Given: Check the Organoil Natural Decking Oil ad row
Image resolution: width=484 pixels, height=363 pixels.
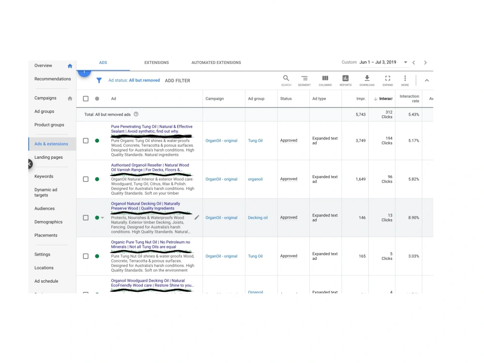Looking at the screenshot, I should click(x=86, y=218).
